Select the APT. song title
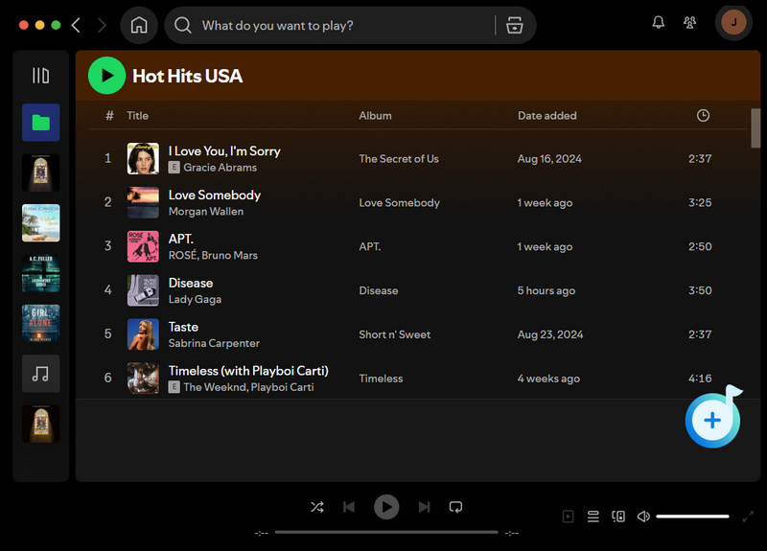767x551 pixels. (x=181, y=239)
